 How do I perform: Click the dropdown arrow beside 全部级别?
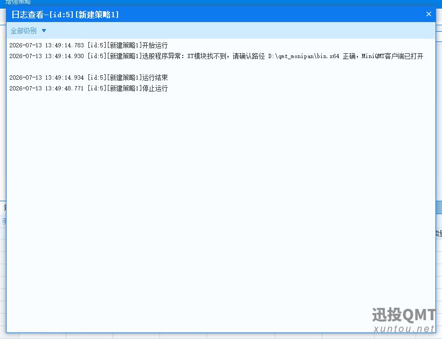coord(44,31)
